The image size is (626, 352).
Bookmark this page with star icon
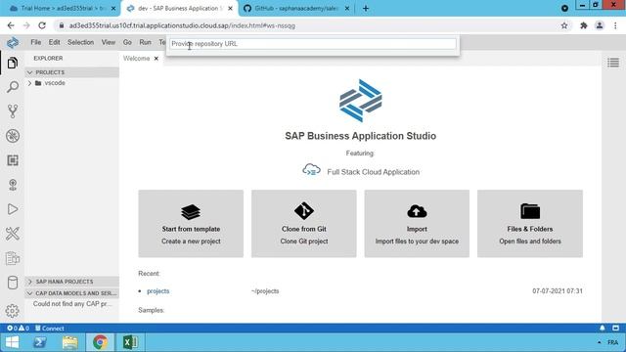(x=564, y=25)
